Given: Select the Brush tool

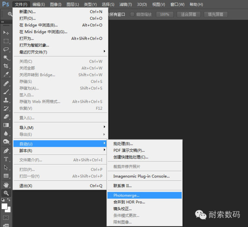Looking at the screenshot, I should click(x=6, y=92).
